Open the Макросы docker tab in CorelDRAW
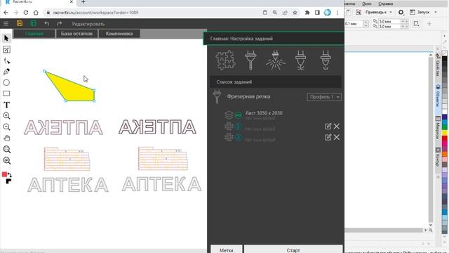Viewport: 449px width, 253px height. (x=438, y=128)
